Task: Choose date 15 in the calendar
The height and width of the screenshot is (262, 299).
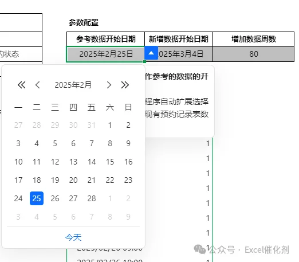Action: (110, 162)
